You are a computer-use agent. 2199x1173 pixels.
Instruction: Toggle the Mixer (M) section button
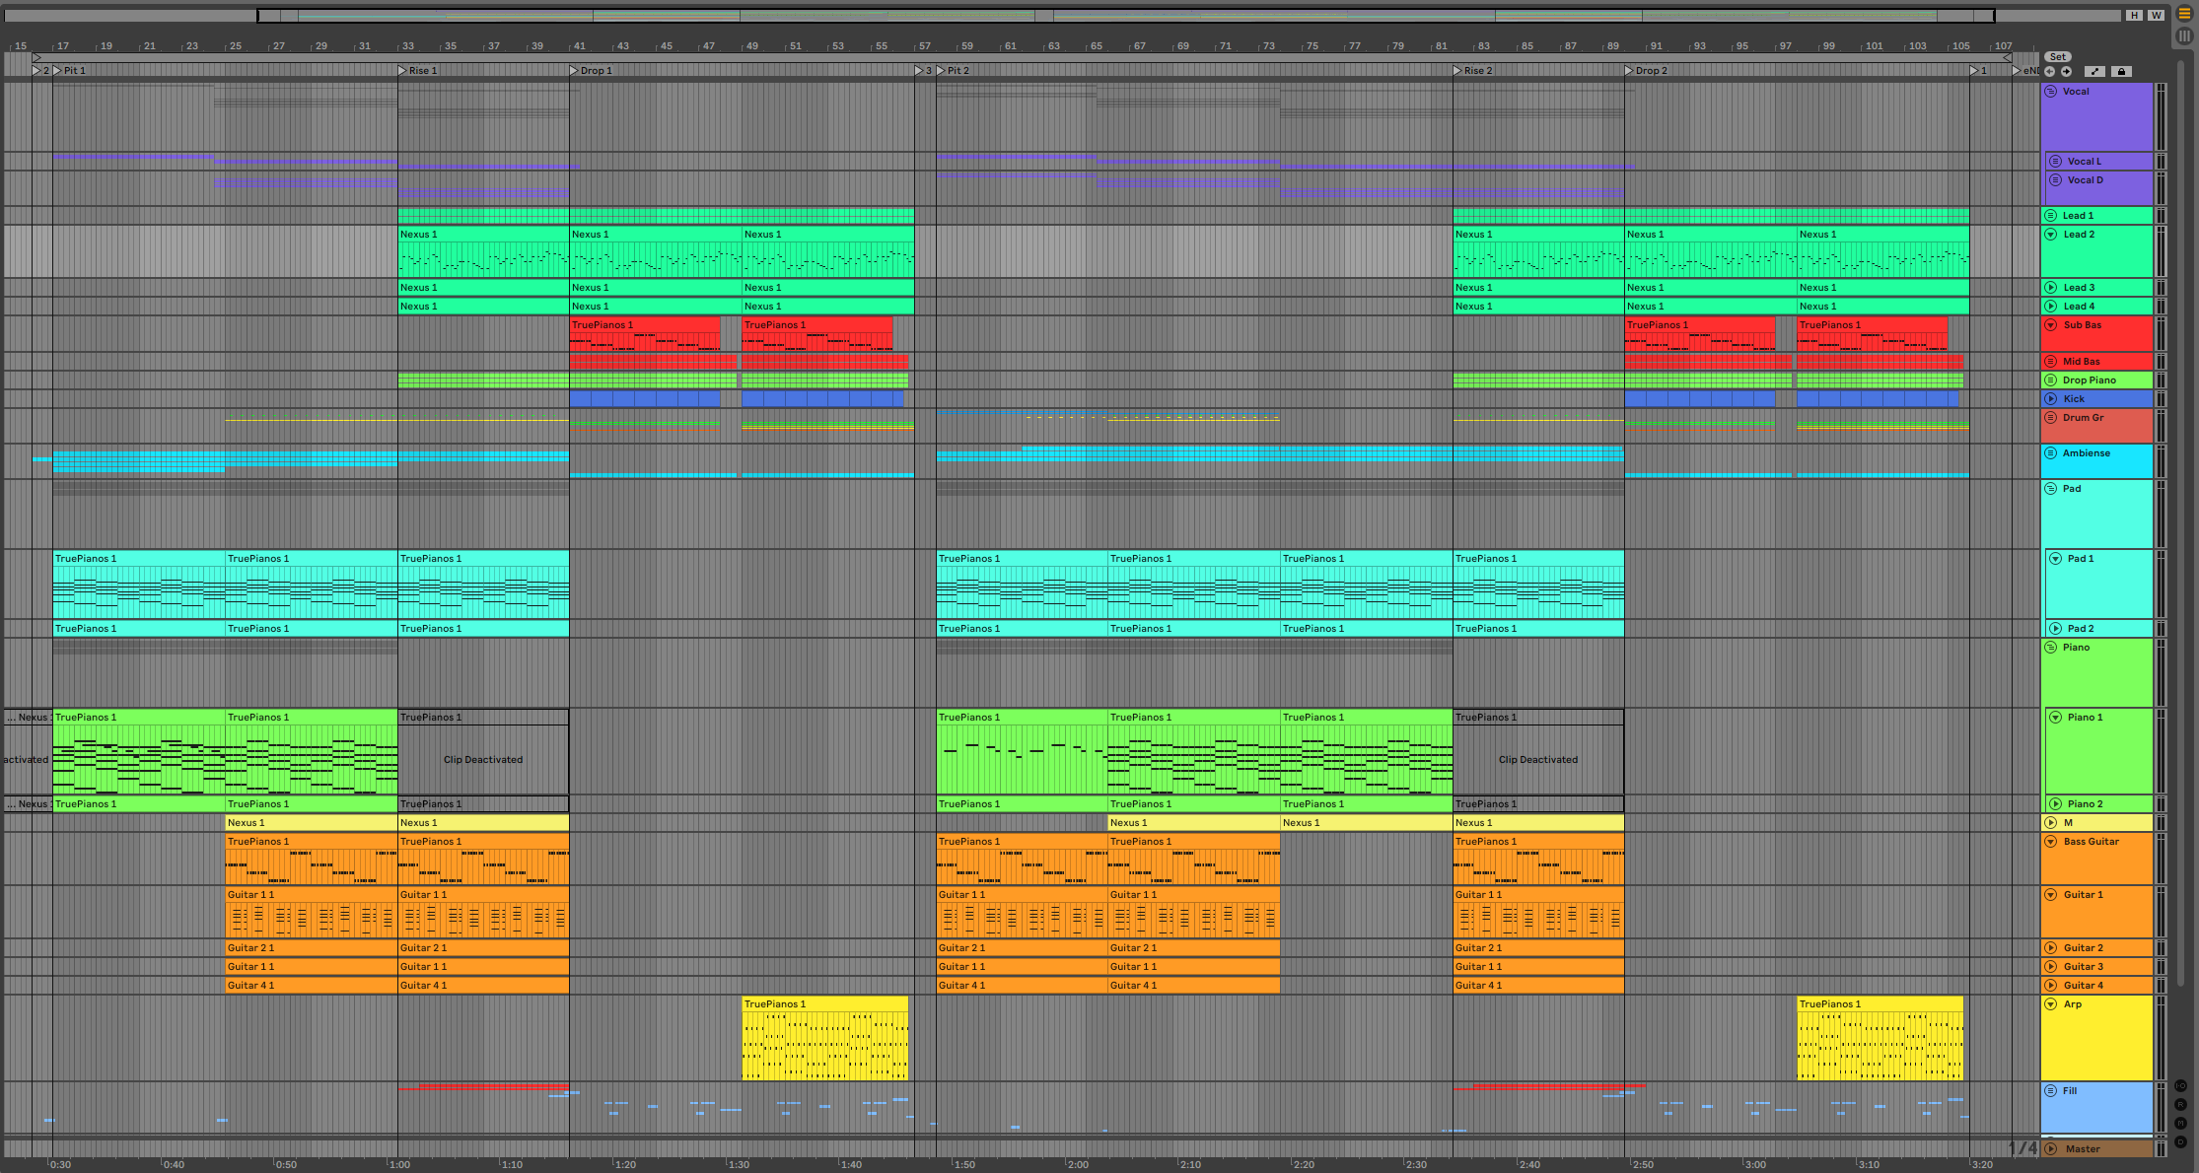coord(2180,1124)
